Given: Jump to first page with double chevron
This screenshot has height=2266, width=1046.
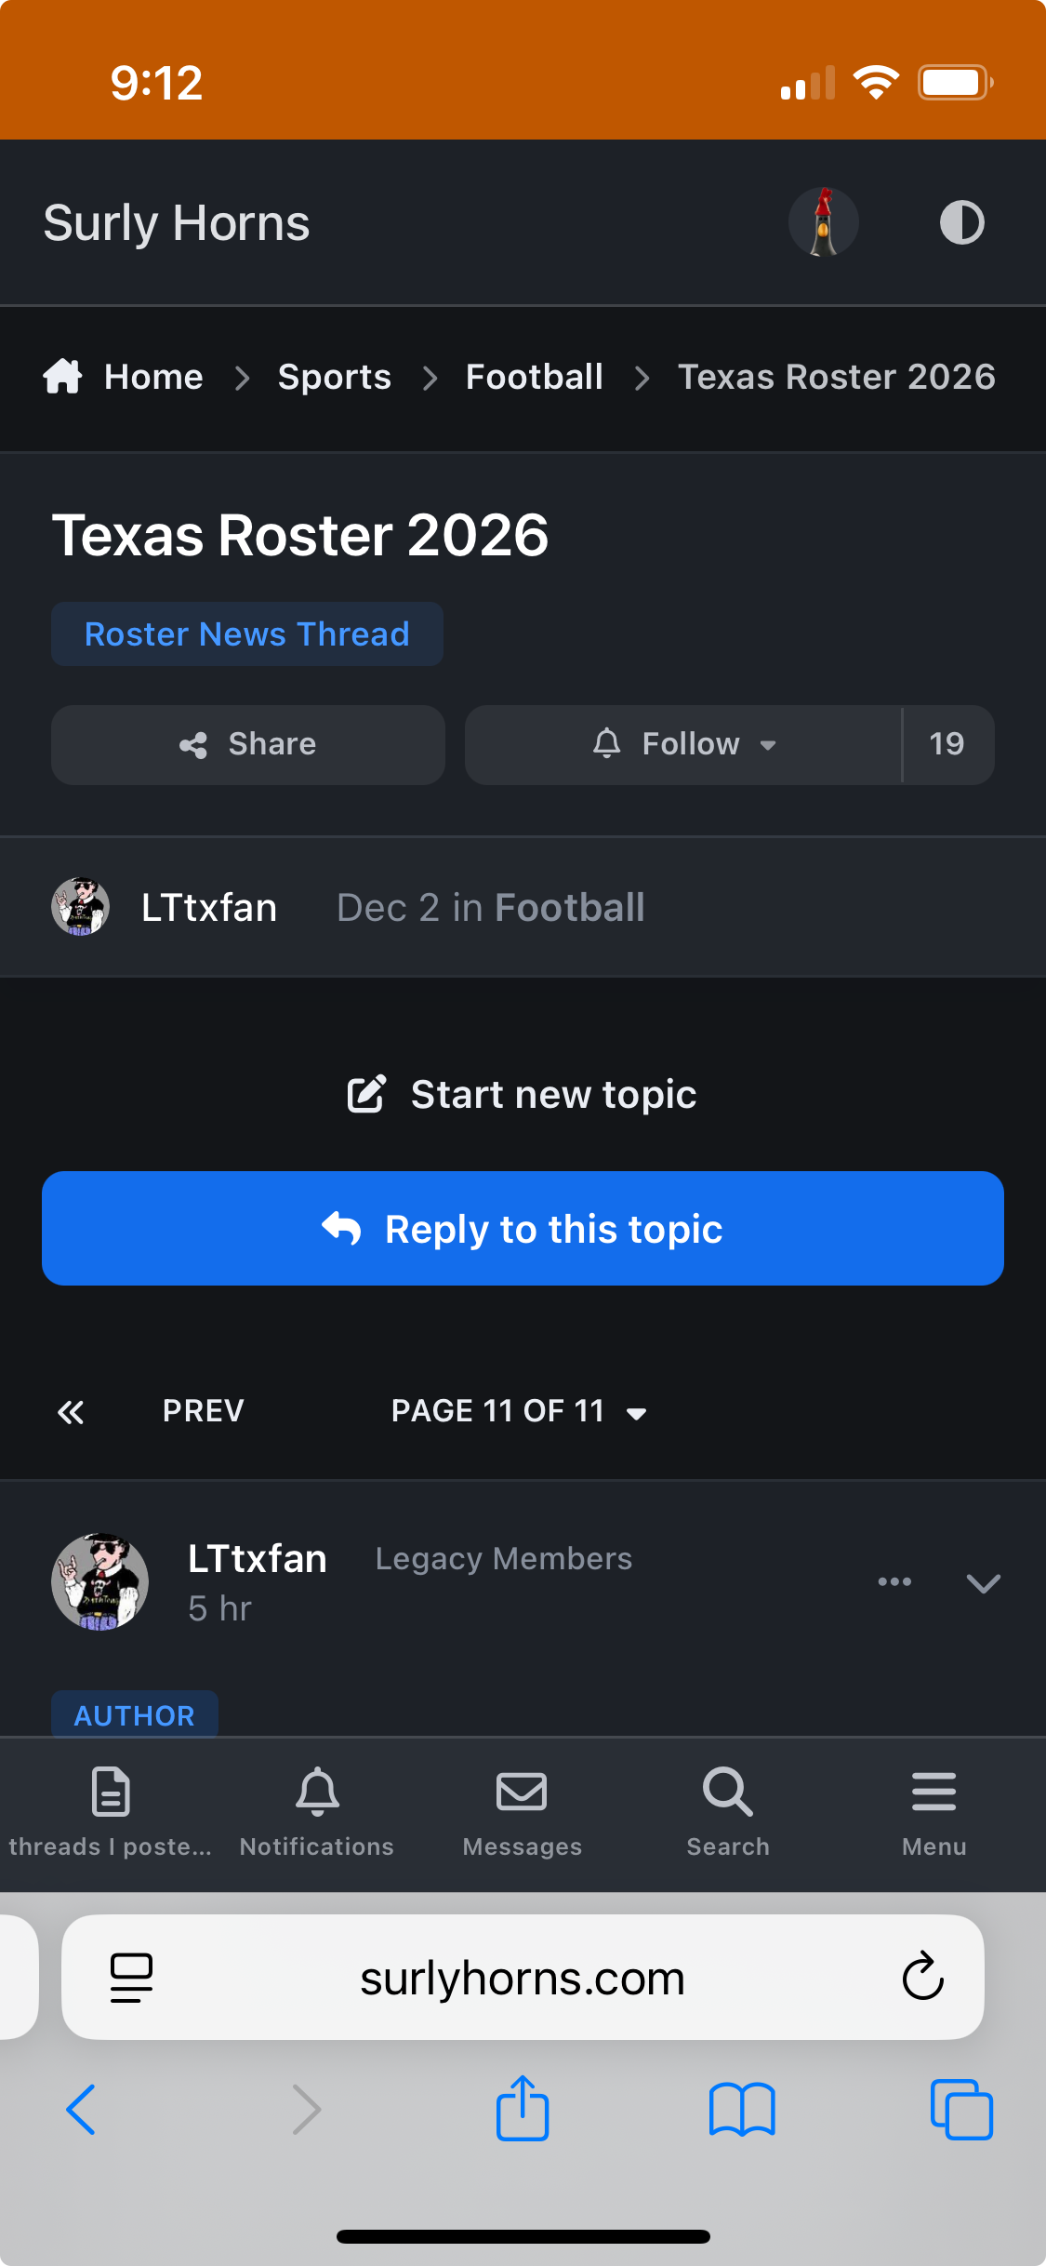Looking at the screenshot, I should 71,1412.
